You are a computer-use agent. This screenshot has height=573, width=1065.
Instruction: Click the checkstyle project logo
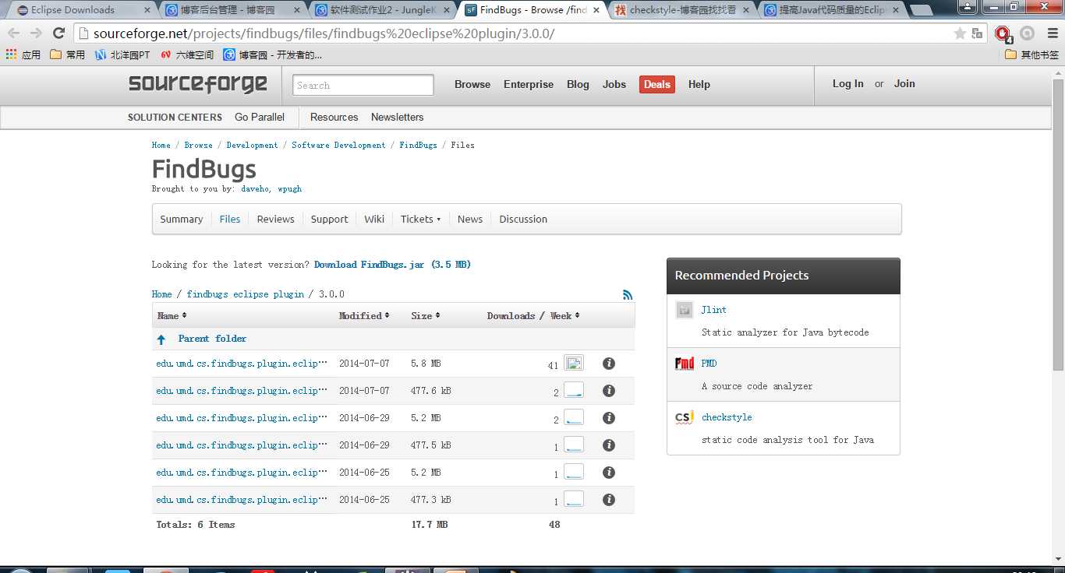pyautogui.click(x=685, y=417)
